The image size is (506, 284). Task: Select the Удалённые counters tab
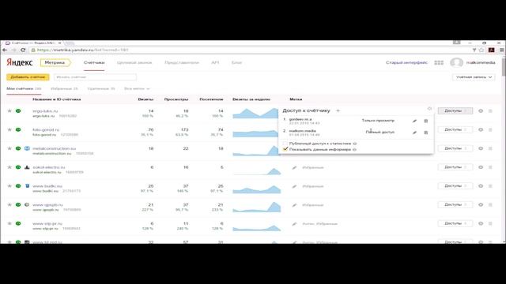click(101, 88)
